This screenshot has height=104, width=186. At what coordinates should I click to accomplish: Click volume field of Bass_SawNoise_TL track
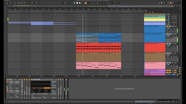[169, 65]
